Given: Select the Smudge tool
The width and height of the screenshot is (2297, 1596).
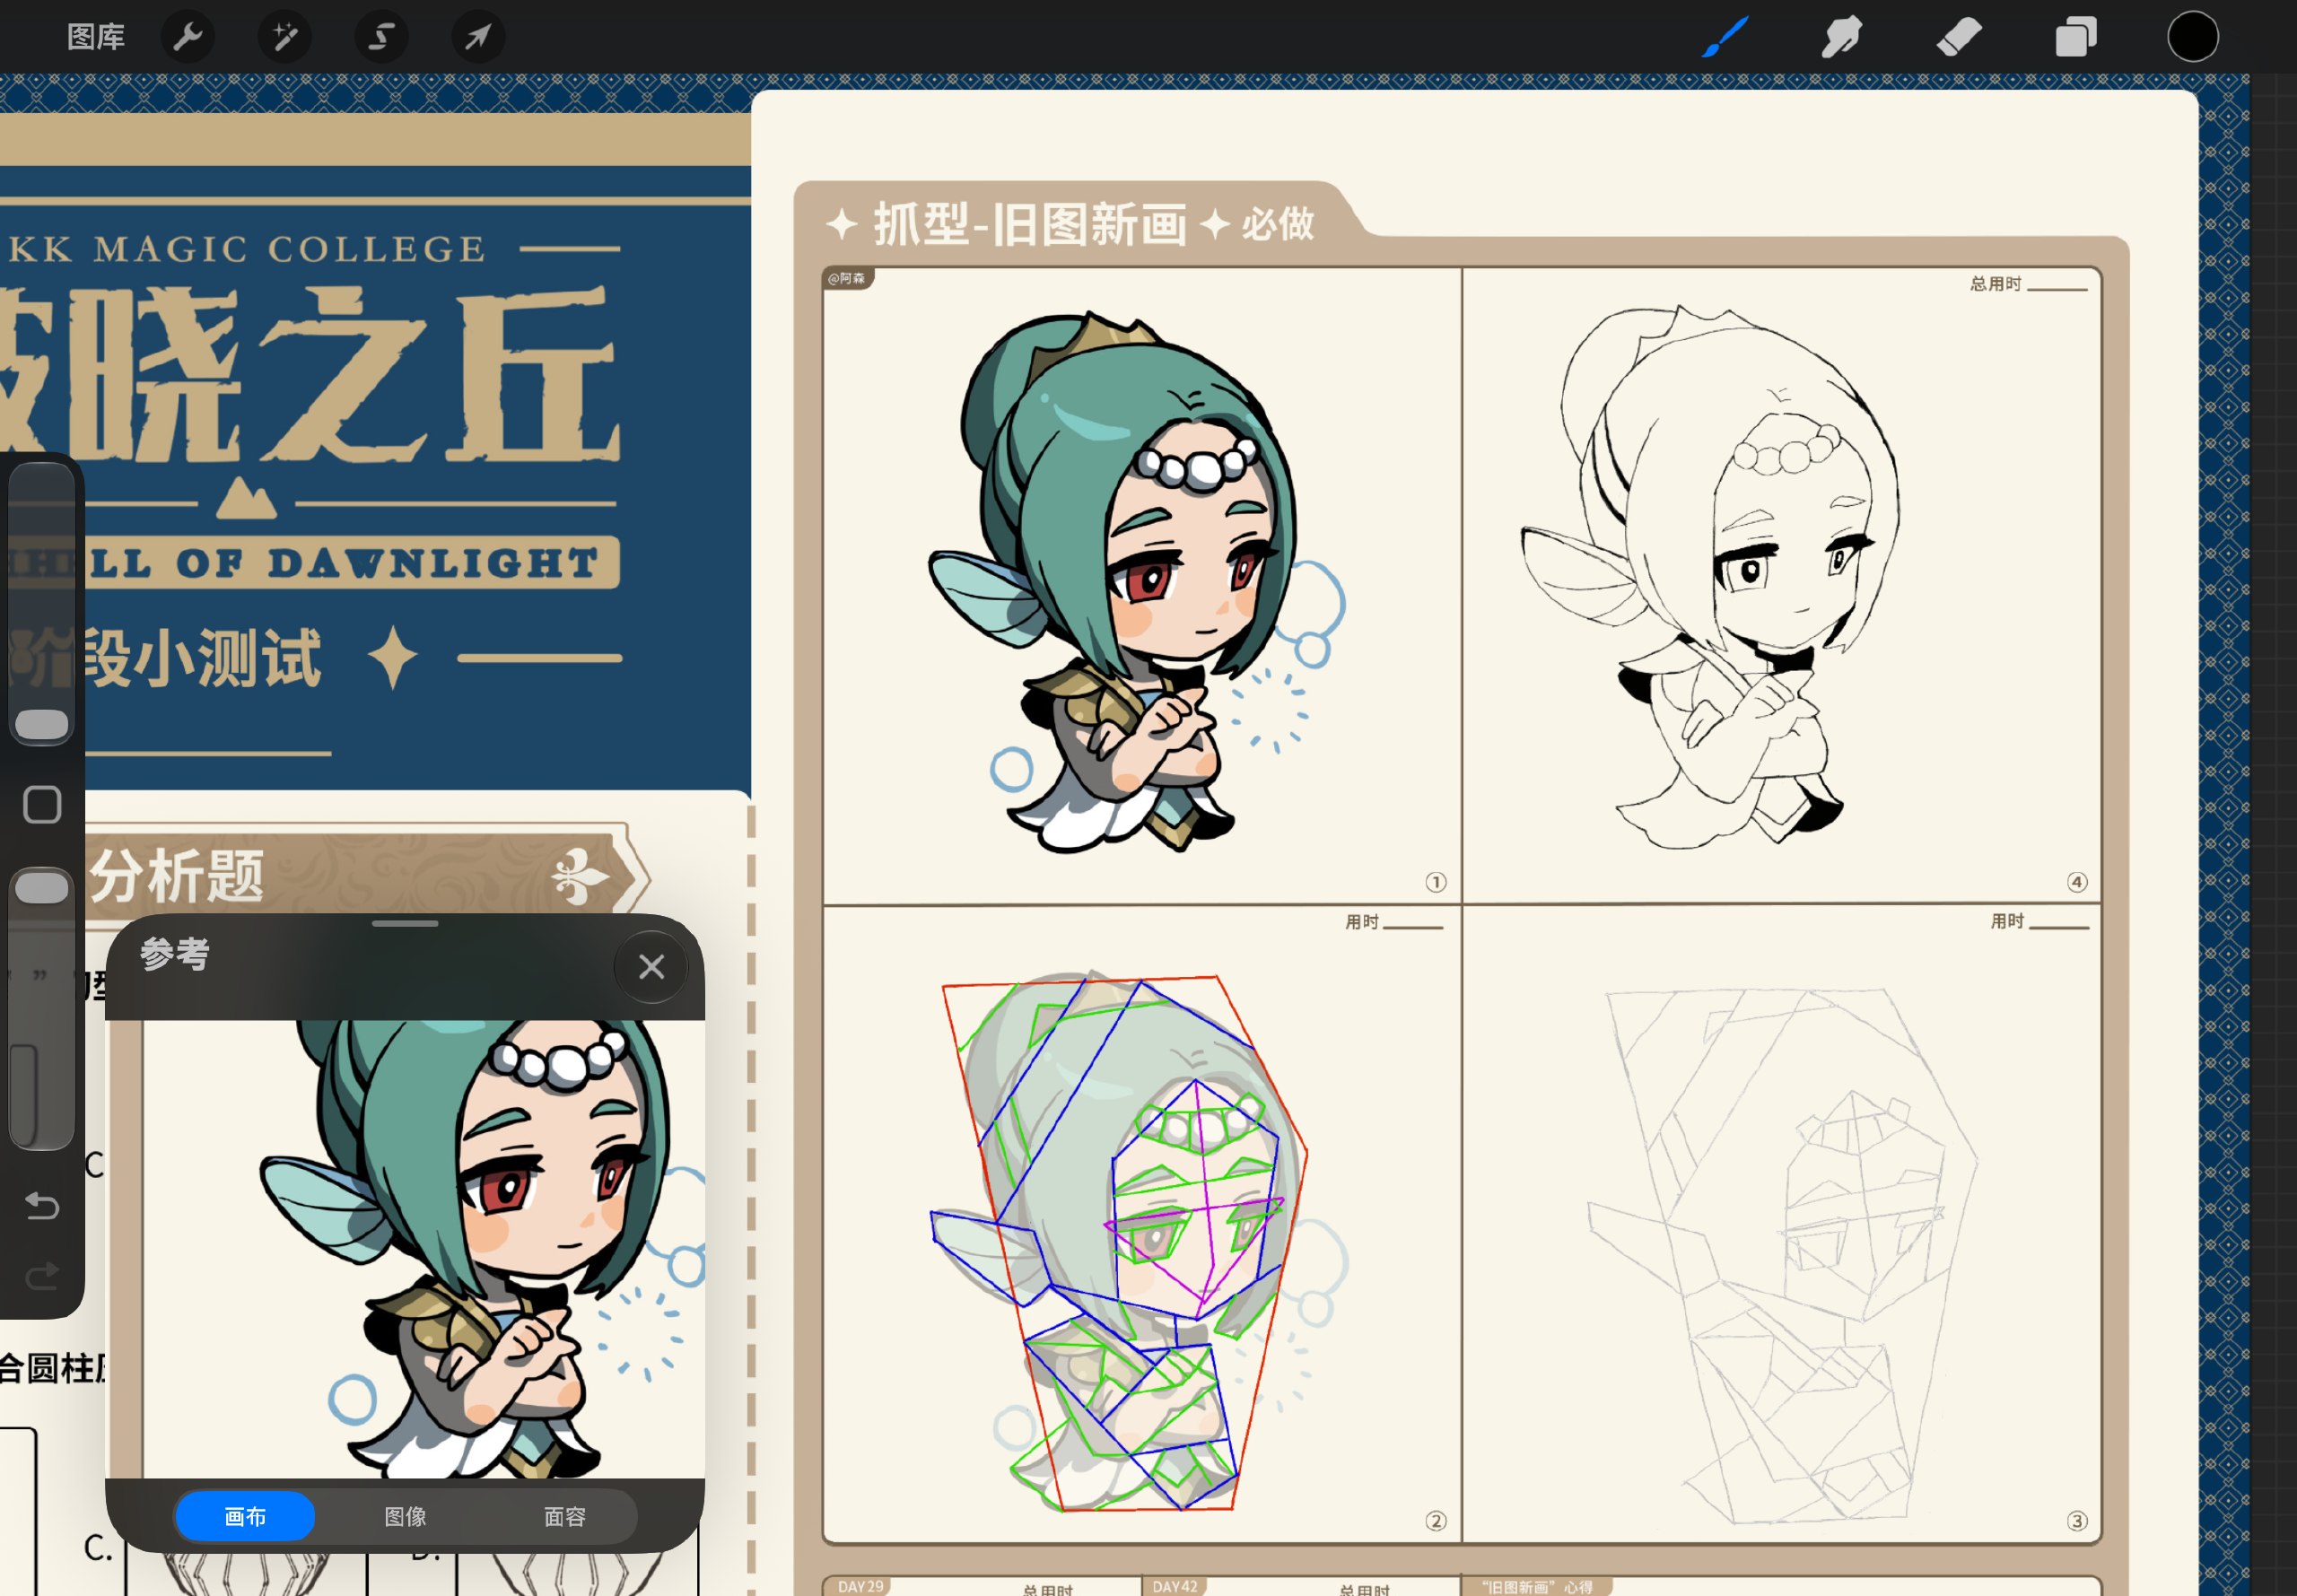Looking at the screenshot, I should (x=1842, y=38).
